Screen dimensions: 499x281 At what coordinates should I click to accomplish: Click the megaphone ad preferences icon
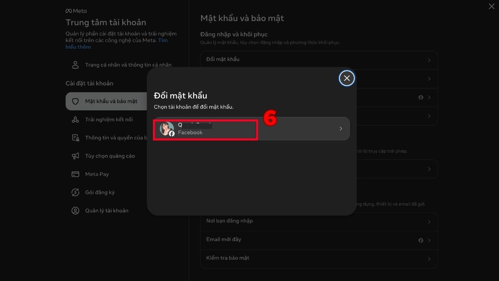75,156
